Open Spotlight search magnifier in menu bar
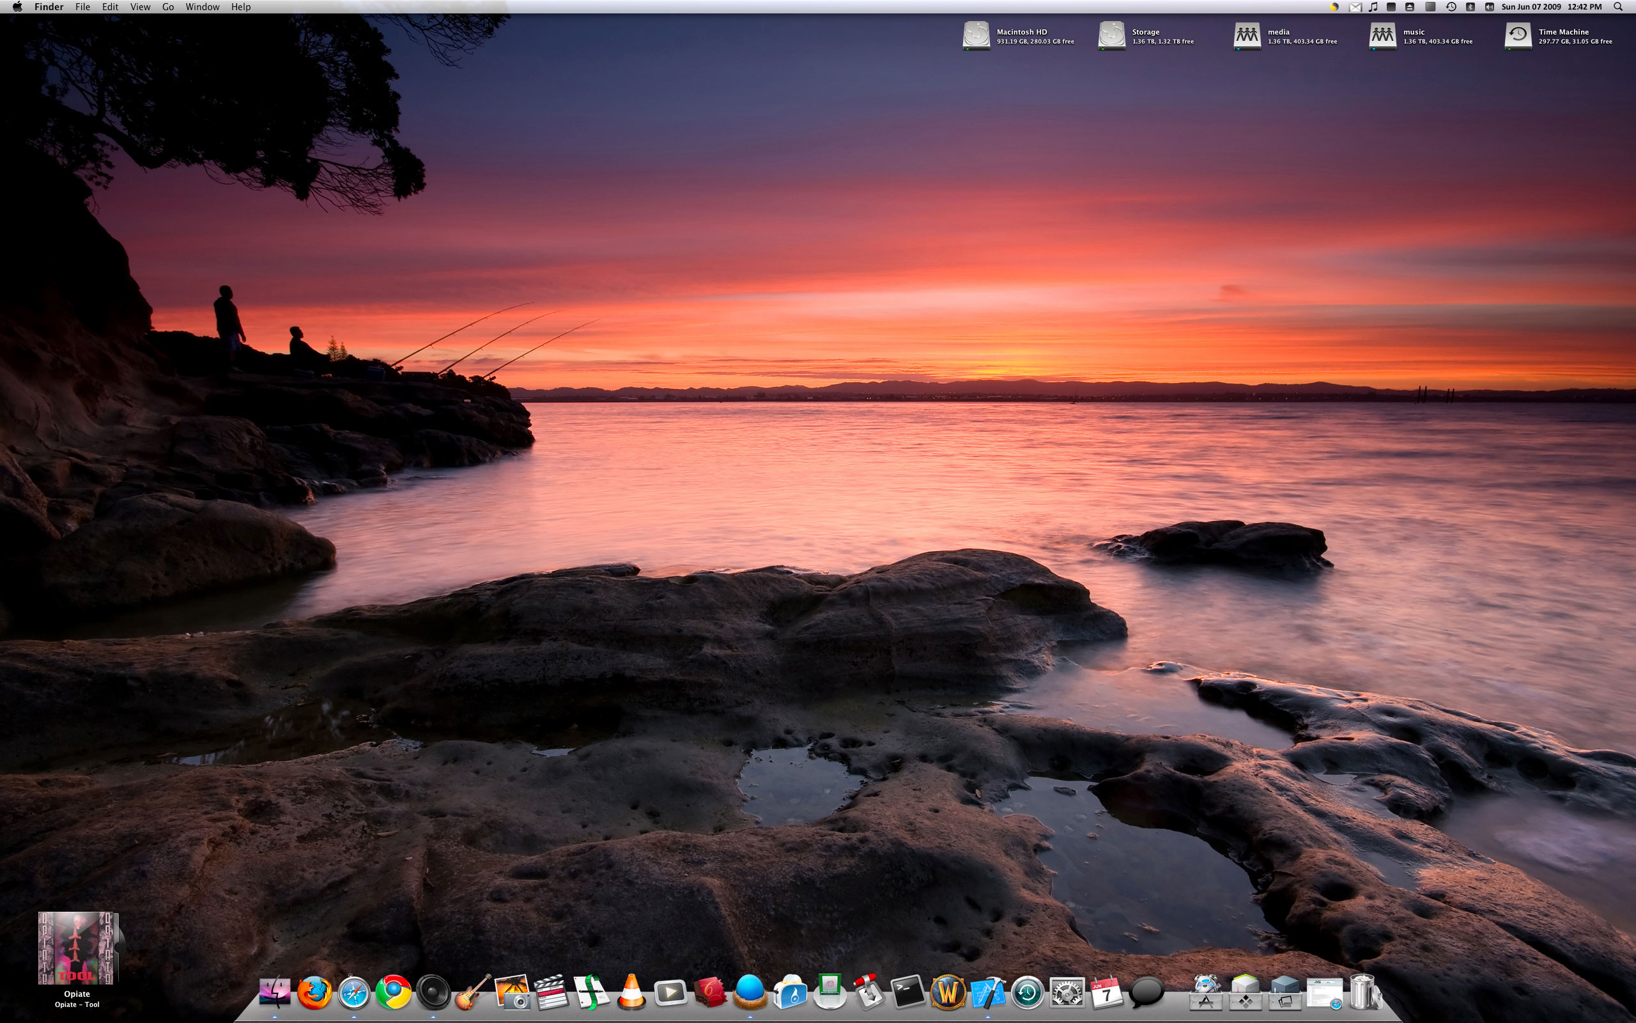1636x1023 pixels. [1617, 7]
